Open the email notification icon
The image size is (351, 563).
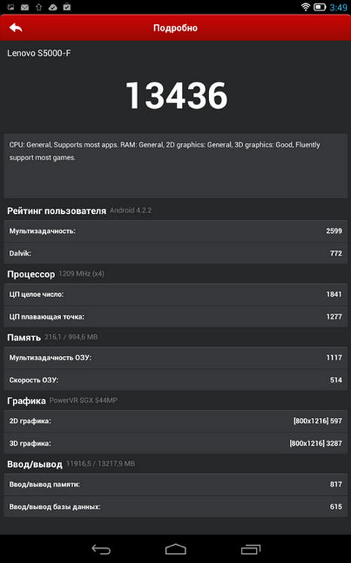pos(25,7)
